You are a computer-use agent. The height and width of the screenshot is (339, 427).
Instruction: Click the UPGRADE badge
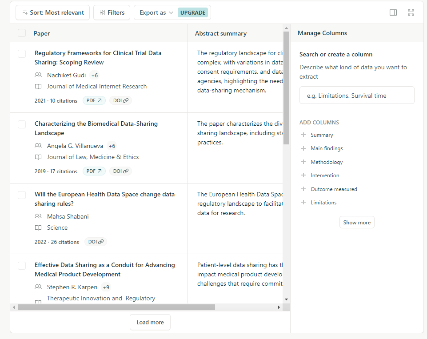pyautogui.click(x=193, y=12)
